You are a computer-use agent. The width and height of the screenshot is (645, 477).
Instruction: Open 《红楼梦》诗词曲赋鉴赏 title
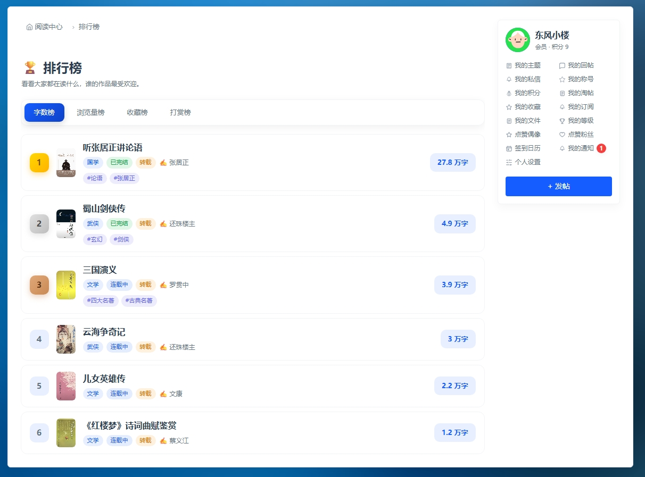point(130,425)
